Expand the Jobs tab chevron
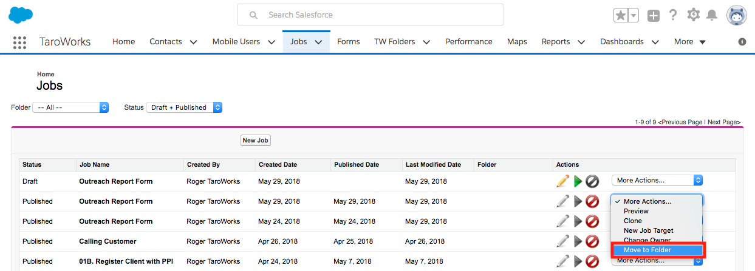 click(318, 42)
